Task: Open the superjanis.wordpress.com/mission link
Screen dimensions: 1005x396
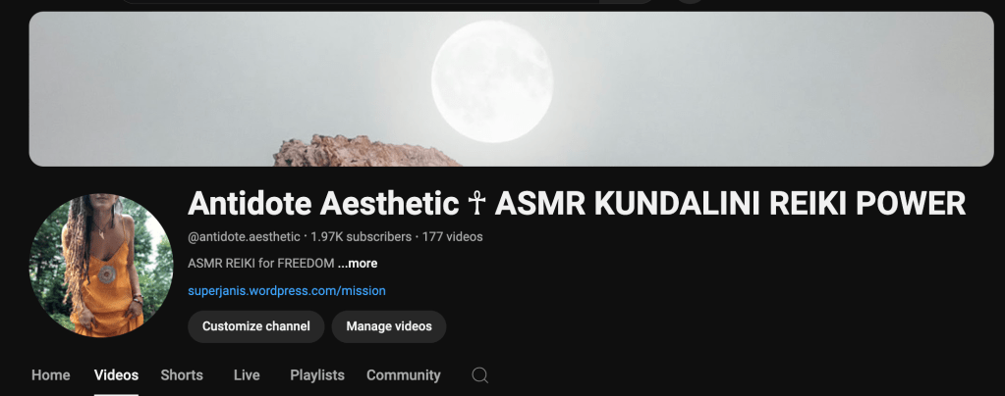Action: (x=287, y=290)
